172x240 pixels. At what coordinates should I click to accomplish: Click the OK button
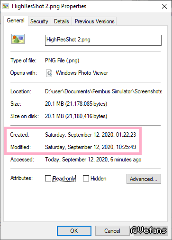[x=74, y=230]
